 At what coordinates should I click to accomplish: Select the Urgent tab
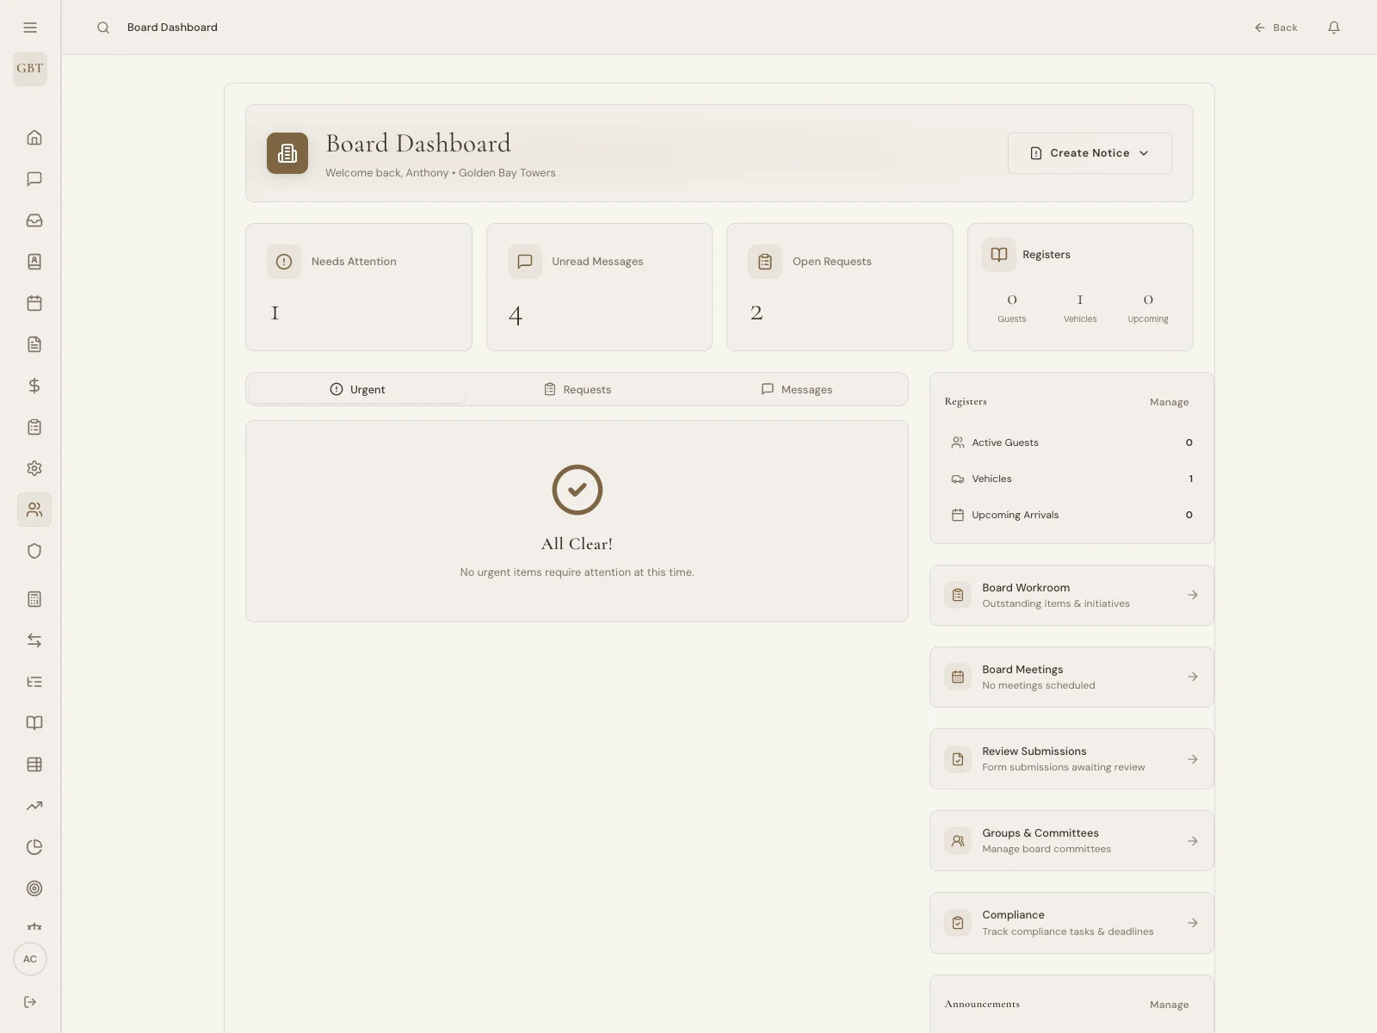358,389
